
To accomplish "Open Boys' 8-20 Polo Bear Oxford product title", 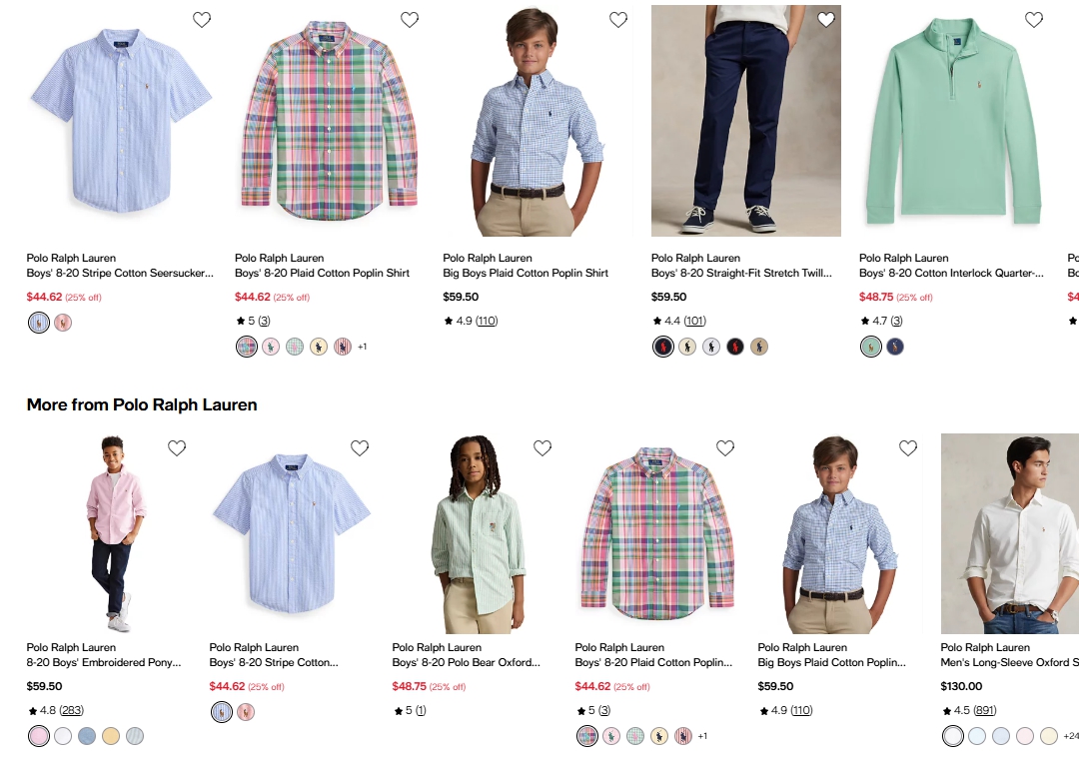I will (466, 662).
